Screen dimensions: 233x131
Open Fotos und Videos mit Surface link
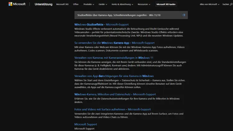[112, 109]
